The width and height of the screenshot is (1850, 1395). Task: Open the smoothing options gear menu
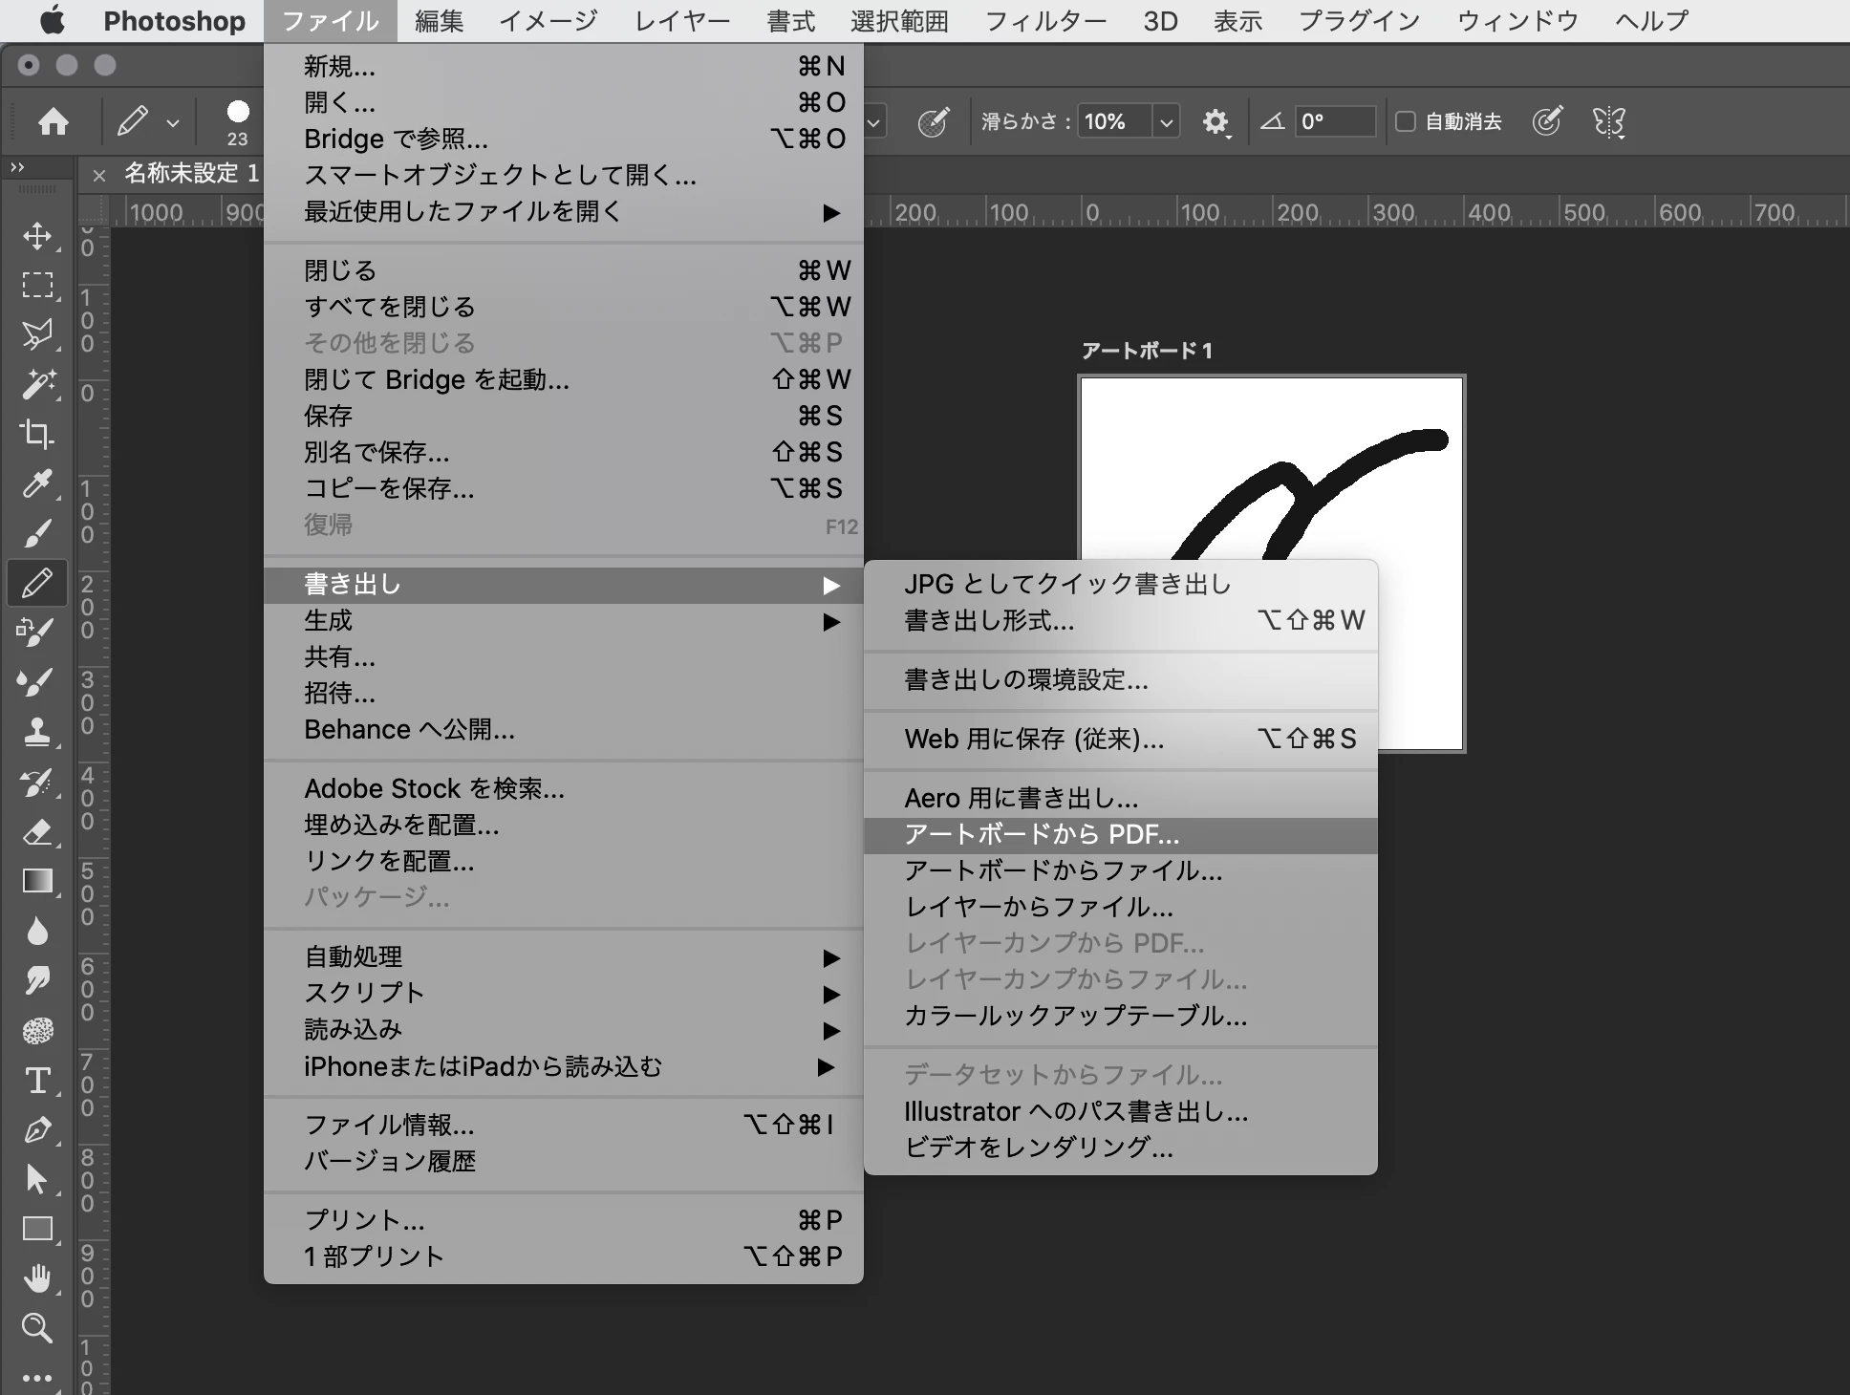(x=1215, y=121)
